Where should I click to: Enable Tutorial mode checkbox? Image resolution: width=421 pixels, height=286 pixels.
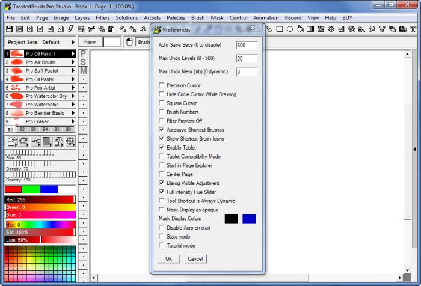click(161, 245)
